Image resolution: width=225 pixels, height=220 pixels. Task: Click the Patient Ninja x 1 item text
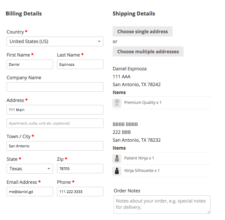139,158
